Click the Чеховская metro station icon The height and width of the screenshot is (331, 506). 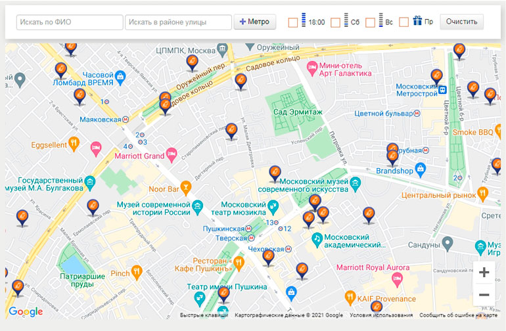point(288,249)
